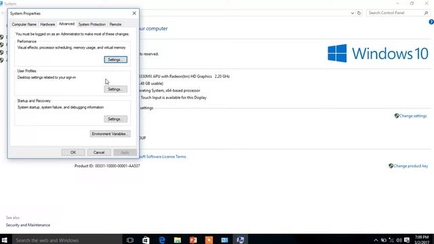
Task: Click the shield icon beside Change product key
Action: click(x=391, y=165)
